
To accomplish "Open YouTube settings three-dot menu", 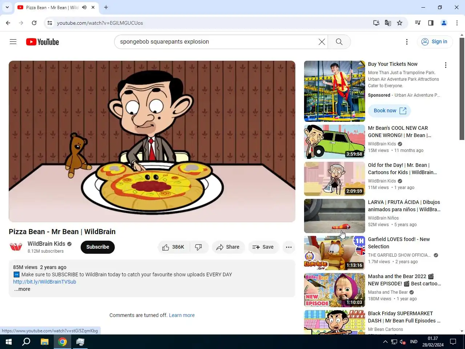I will pyautogui.click(x=407, y=42).
